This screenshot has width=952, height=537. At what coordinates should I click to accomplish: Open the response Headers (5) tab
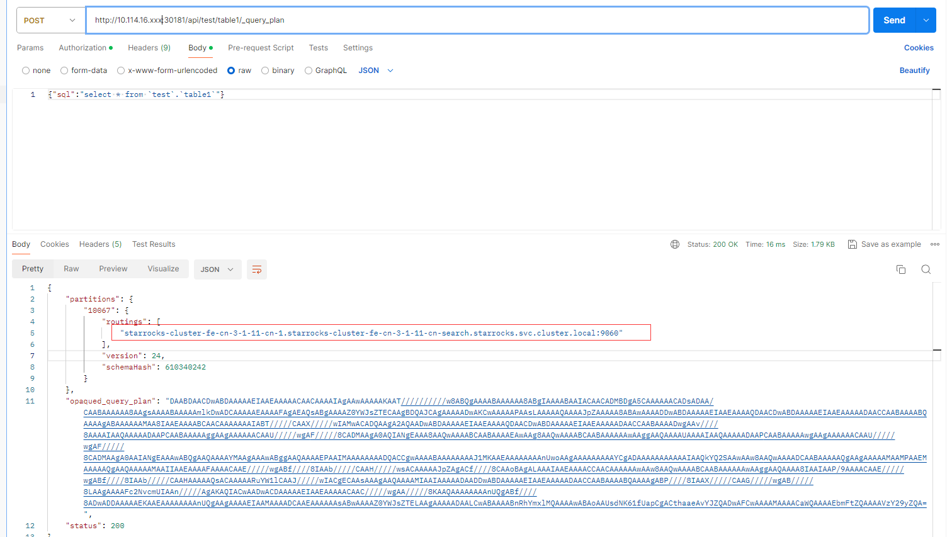[100, 244]
